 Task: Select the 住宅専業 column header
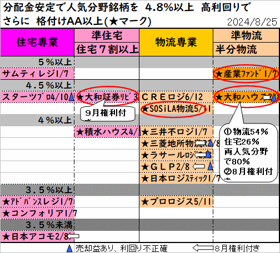click(x=37, y=42)
